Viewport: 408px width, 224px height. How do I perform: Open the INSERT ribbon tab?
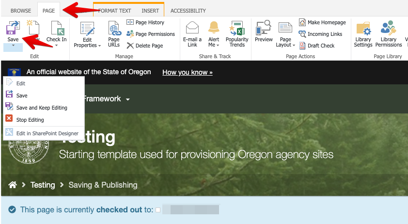pyautogui.click(x=150, y=11)
